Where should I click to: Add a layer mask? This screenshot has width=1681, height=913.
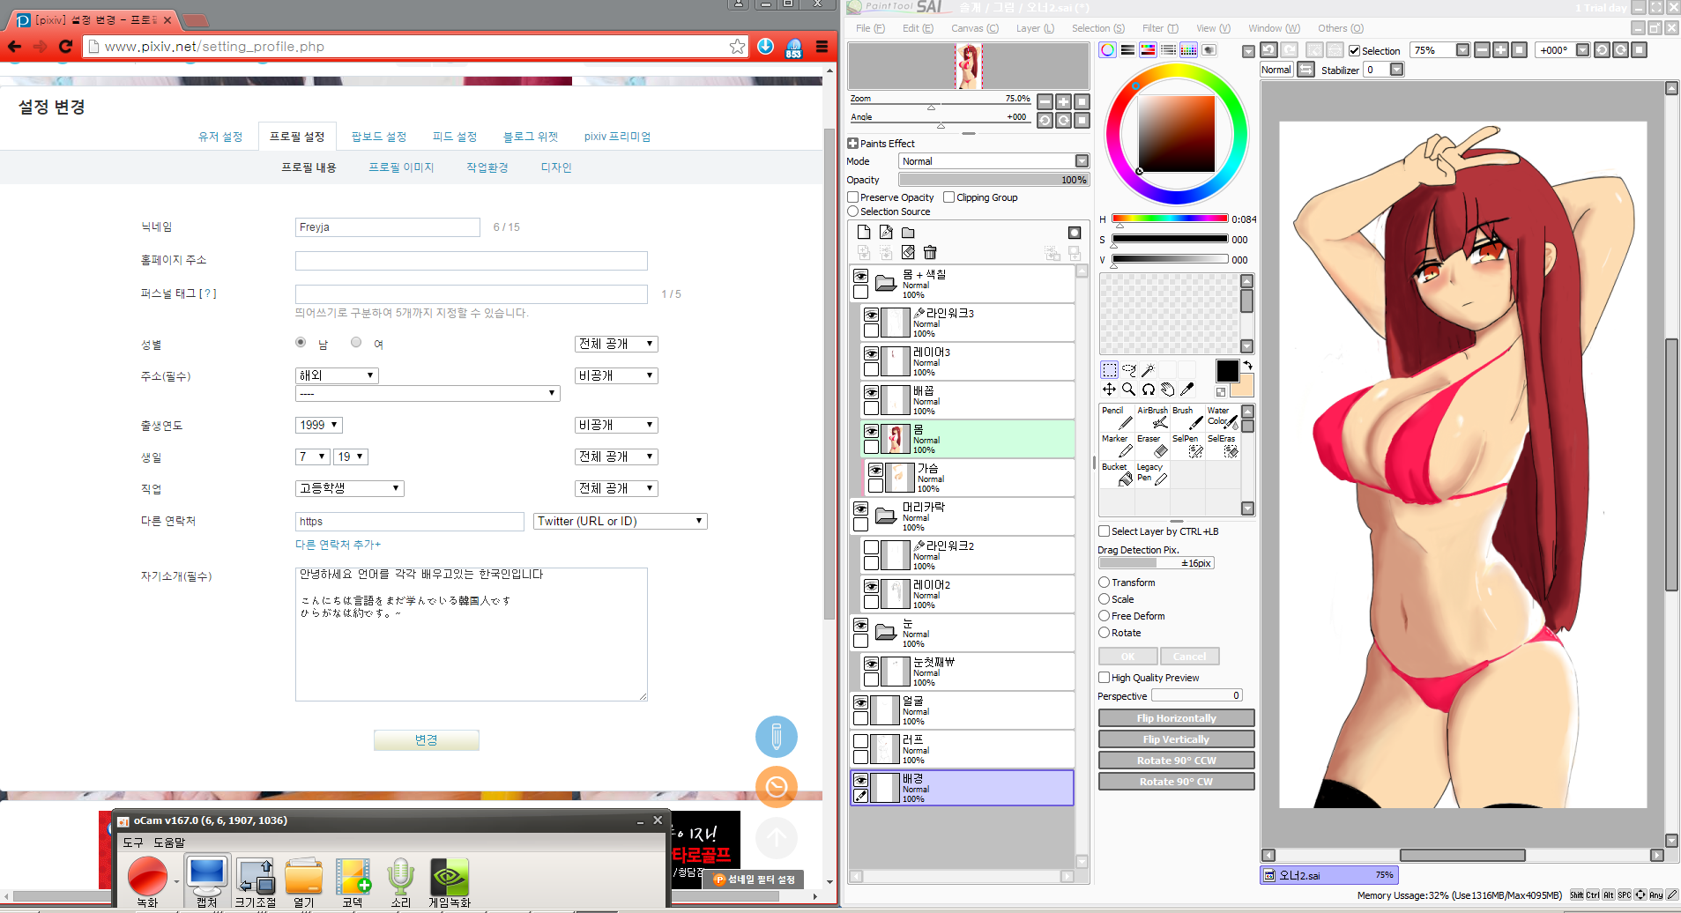[x=1075, y=233]
